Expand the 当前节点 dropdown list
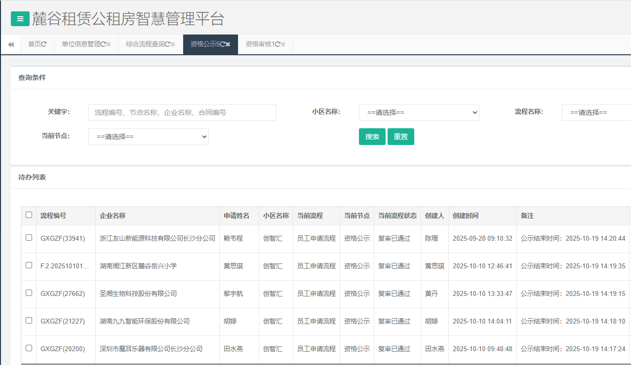 coord(148,137)
